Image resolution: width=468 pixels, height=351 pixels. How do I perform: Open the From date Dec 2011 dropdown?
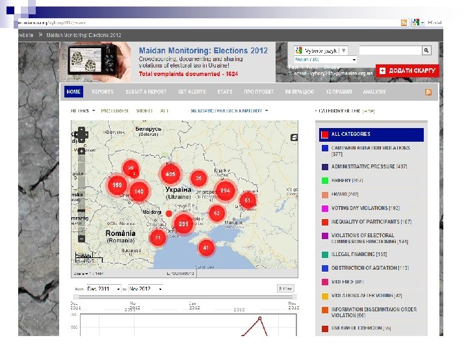pos(103,289)
